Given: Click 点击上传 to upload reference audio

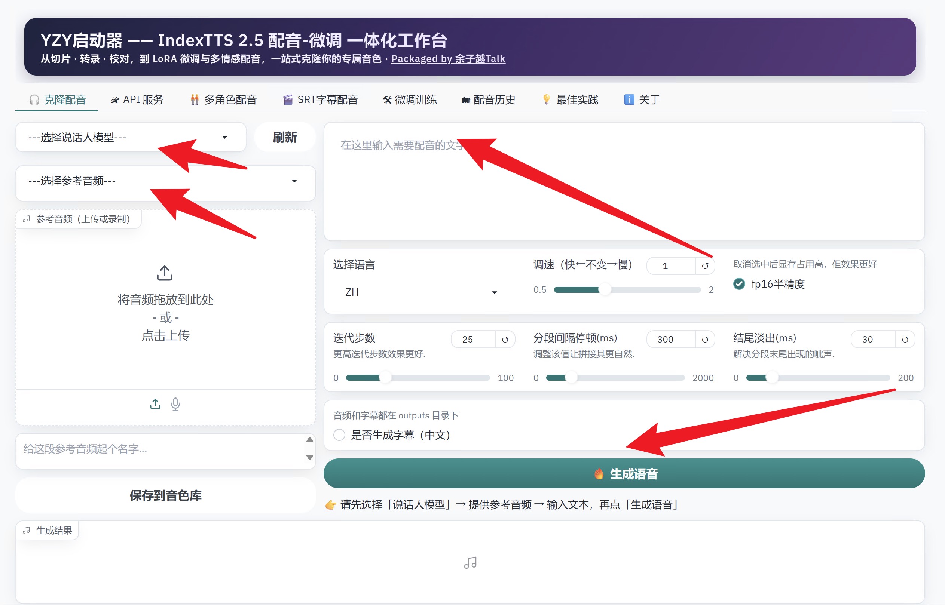Looking at the screenshot, I should point(165,335).
